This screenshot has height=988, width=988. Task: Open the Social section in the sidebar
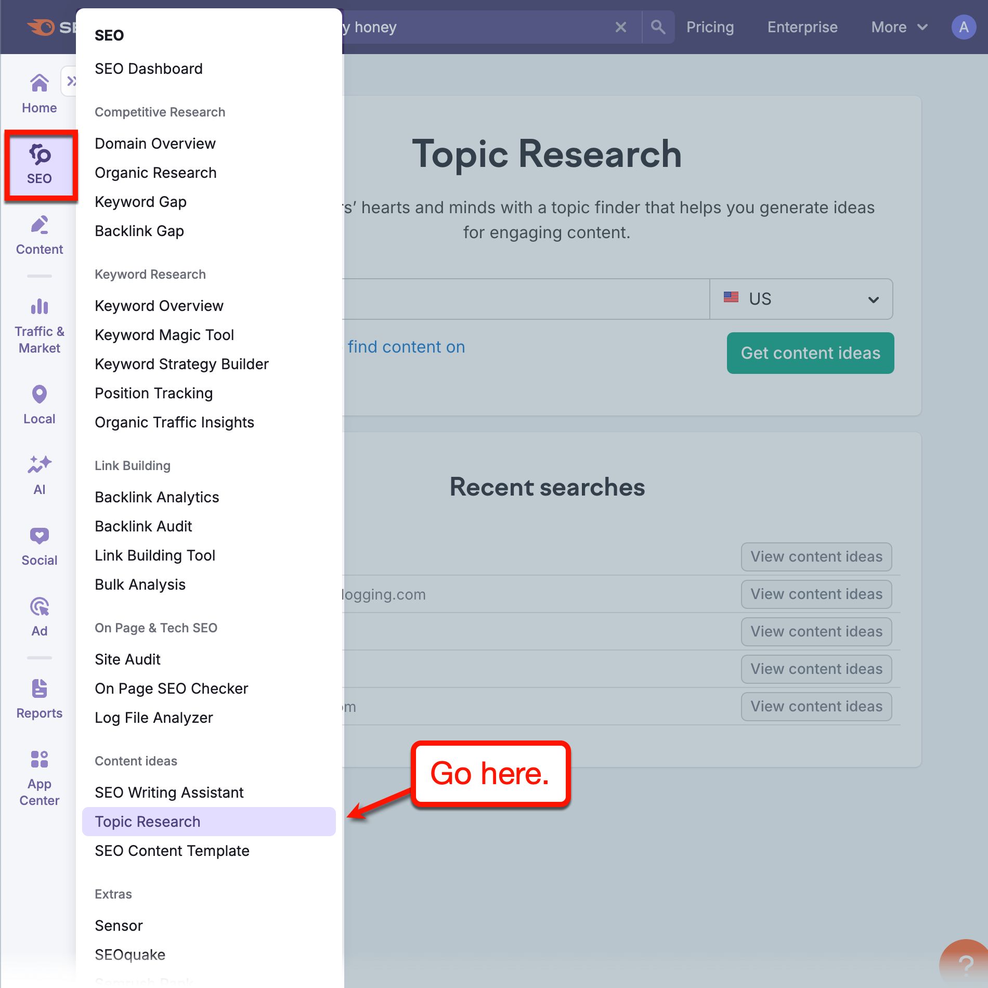39,544
